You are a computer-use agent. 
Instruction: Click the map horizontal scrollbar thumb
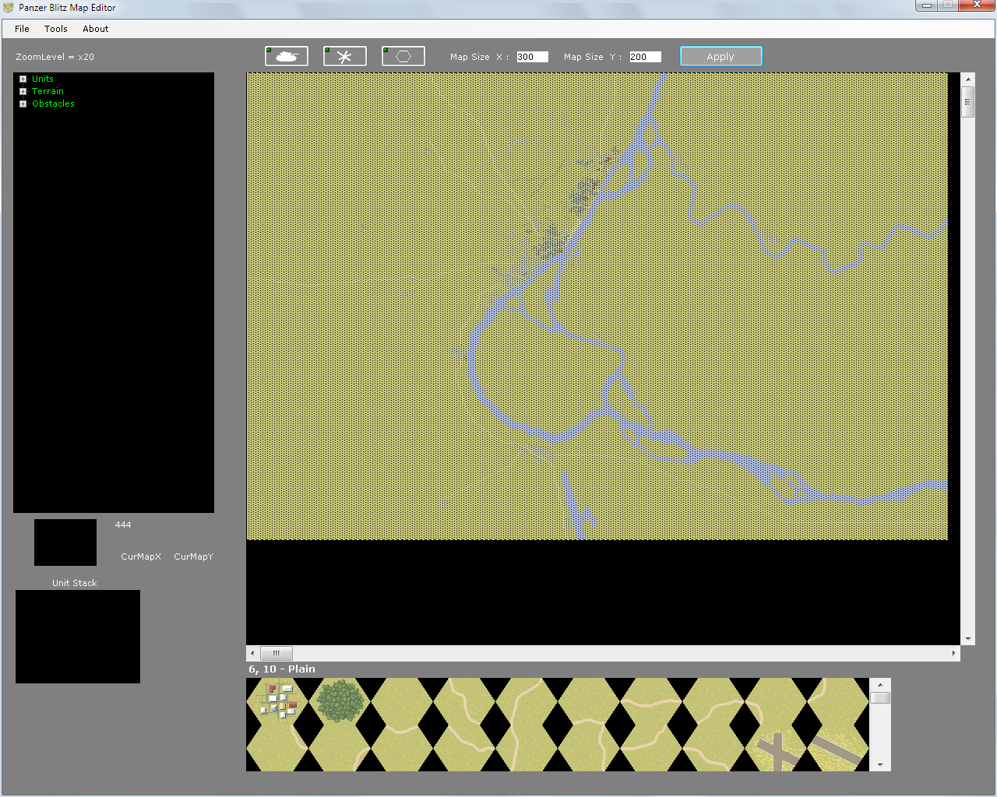(277, 653)
